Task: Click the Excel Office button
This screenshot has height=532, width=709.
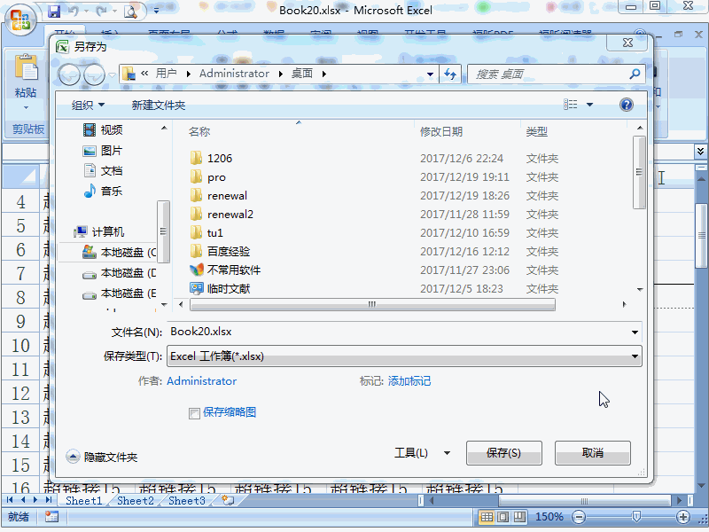Action: 20,20
